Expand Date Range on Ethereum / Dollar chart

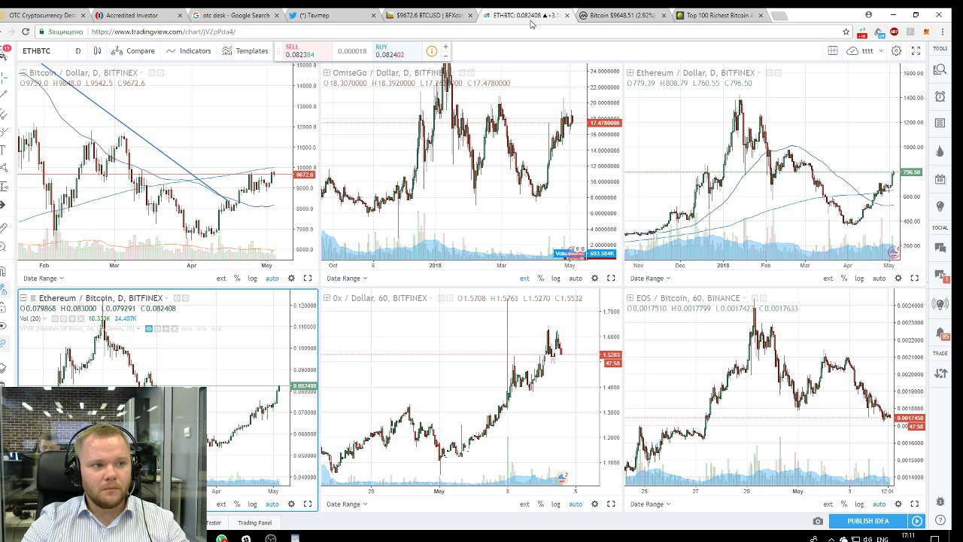(651, 279)
